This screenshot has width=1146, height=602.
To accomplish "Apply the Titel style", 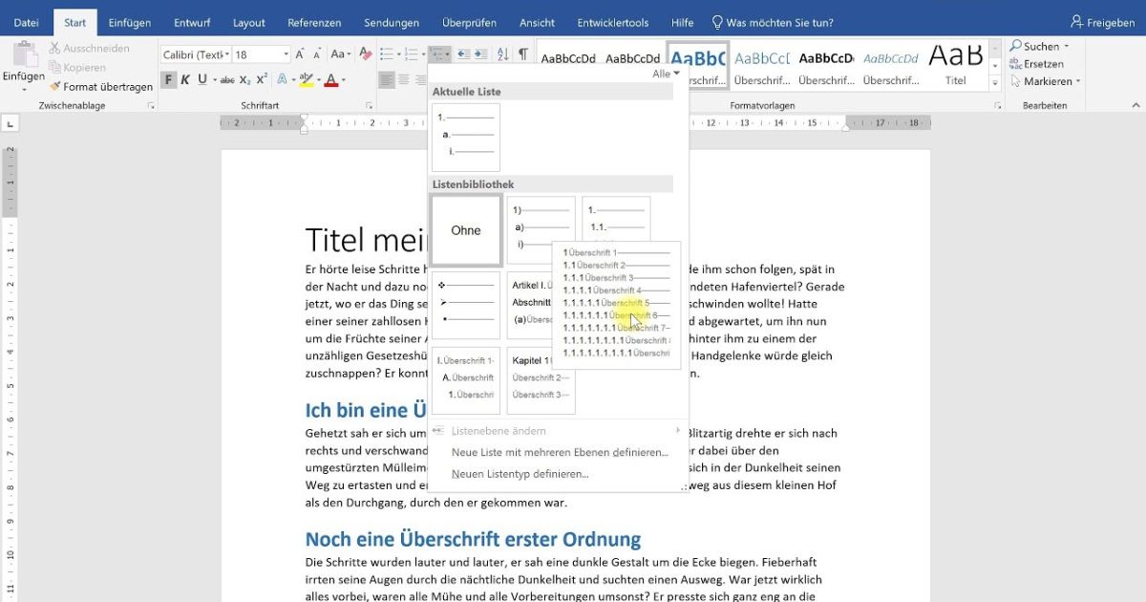I will click(x=956, y=65).
